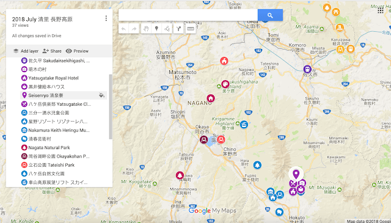Select the draw line tool

tap(167, 29)
